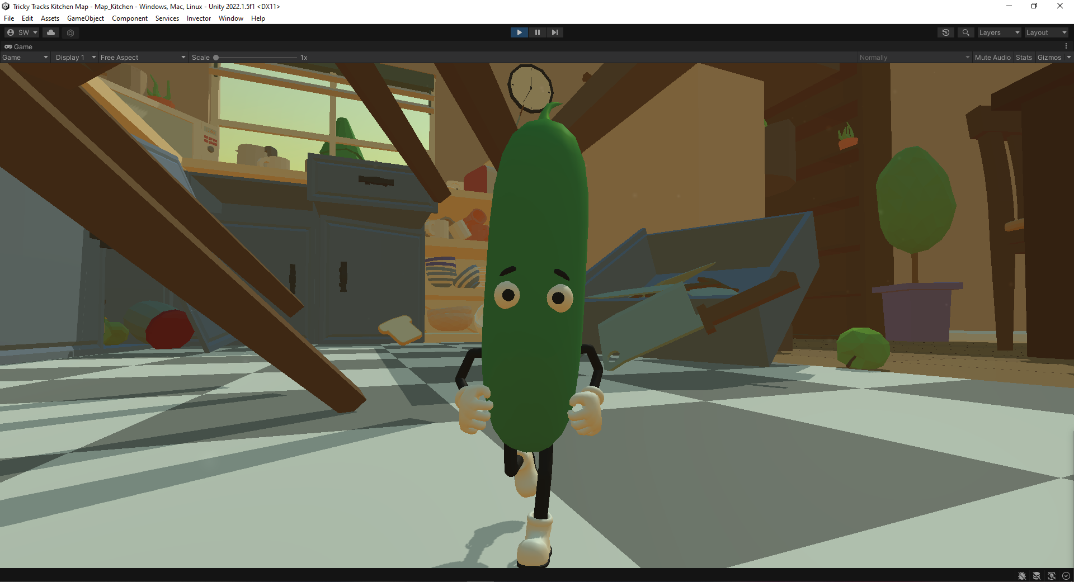Open the Component menu
This screenshot has width=1074, height=582.
(x=130, y=18)
